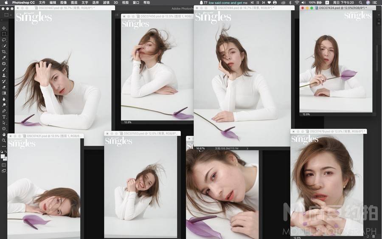Reset to default foreground/background colors
The width and height of the screenshot is (382, 239).
coord(2,152)
